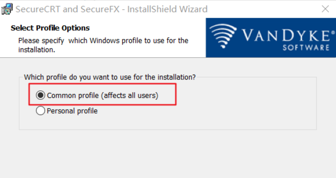Click the "Personal profile" label text
The height and width of the screenshot is (178, 336).
pyautogui.click(x=72, y=111)
